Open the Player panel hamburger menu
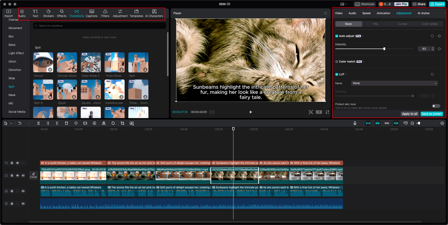Viewport: 448px width, 225px height. pos(325,13)
